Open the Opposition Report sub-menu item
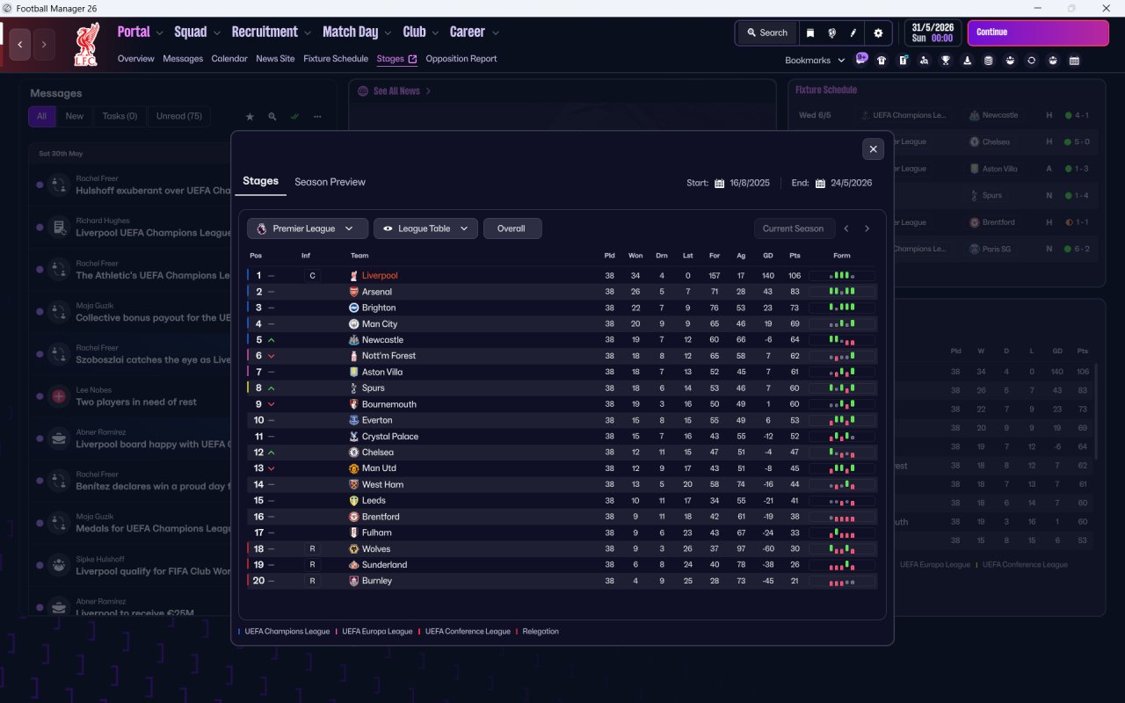 tap(461, 59)
